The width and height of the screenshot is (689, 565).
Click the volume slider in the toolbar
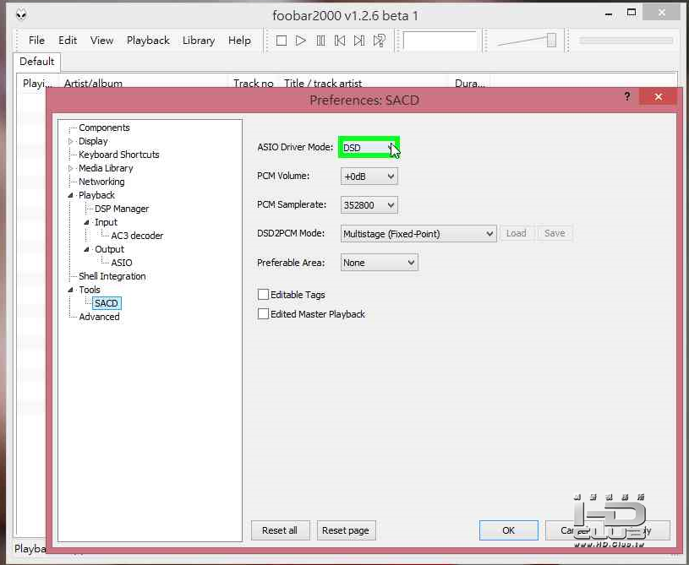[528, 41]
